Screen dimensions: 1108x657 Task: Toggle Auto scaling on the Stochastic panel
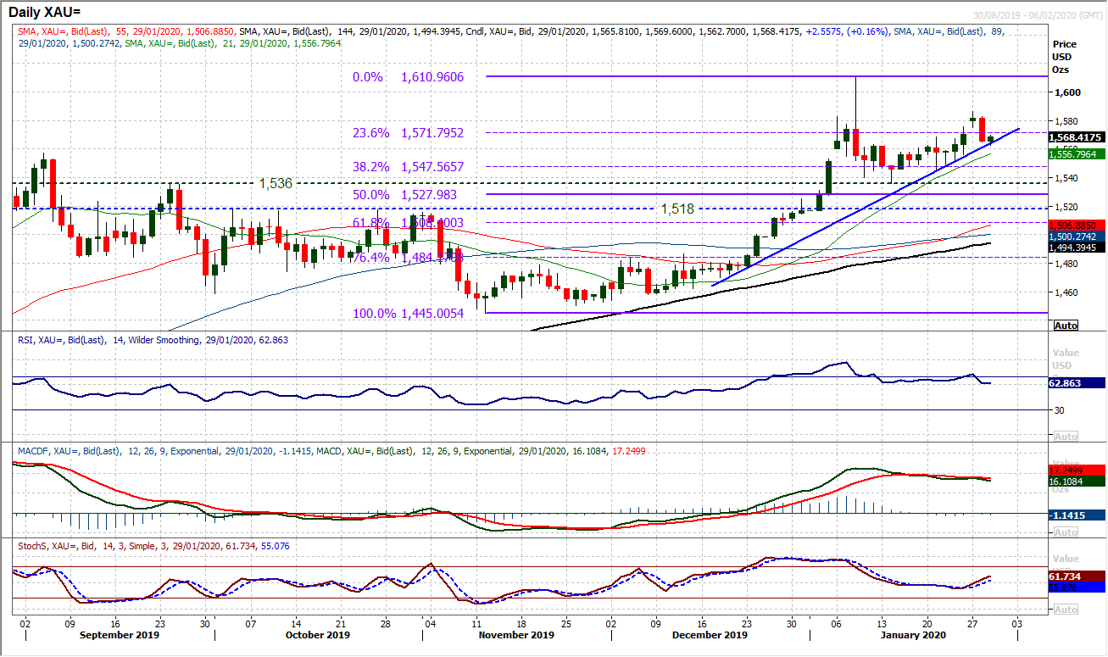point(1065,610)
